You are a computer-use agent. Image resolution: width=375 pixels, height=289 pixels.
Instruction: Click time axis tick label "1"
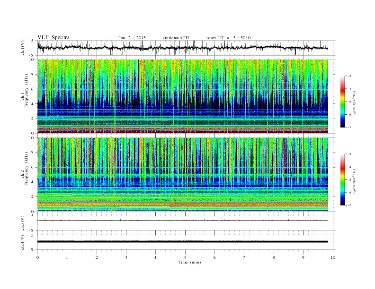coord(67,257)
